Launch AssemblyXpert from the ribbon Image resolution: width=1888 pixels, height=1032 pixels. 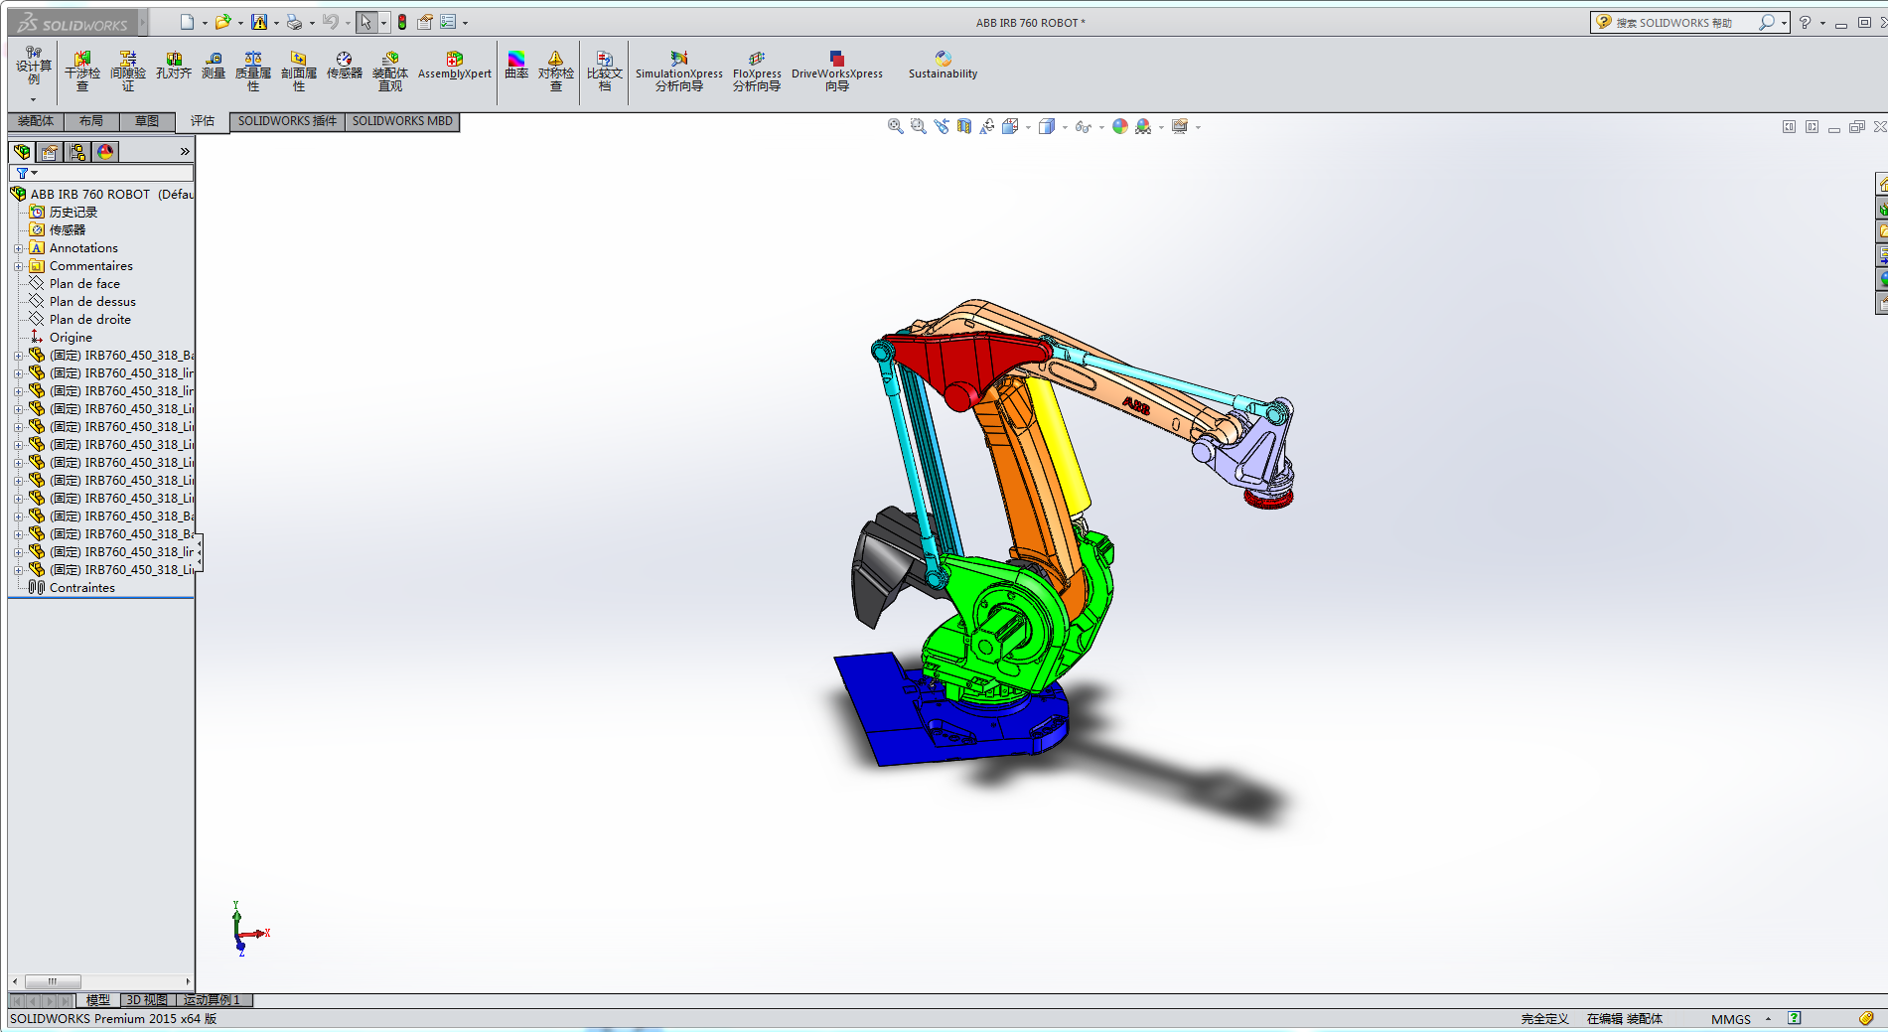[455, 67]
